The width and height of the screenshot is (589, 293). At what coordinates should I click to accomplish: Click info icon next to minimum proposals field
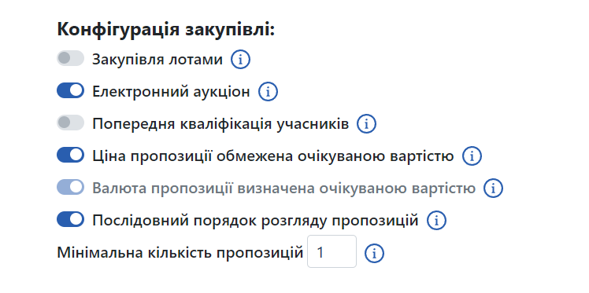pos(374,253)
